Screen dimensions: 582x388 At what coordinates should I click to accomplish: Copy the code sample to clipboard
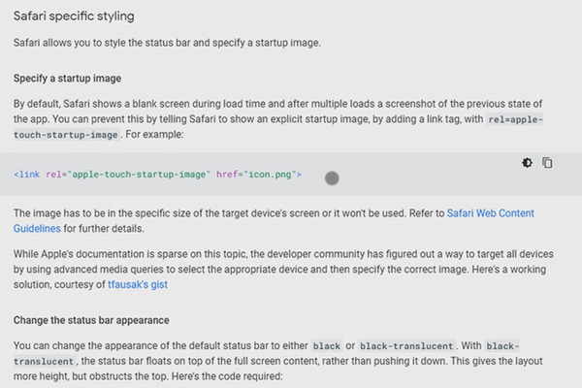547,163
